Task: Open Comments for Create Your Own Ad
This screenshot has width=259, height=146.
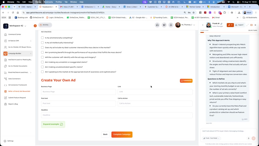Action: [186, 81]
